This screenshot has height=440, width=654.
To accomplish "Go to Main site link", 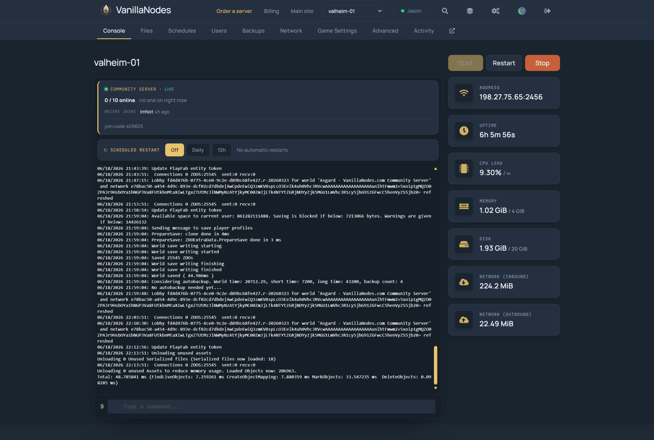I will [302, 11].
